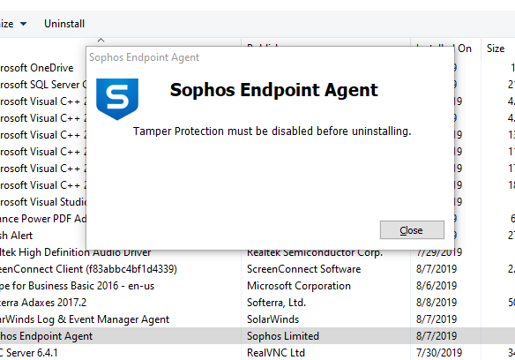Select VNC Server 6.4.1 entry
515x360 pixels.
click(29, 353)
